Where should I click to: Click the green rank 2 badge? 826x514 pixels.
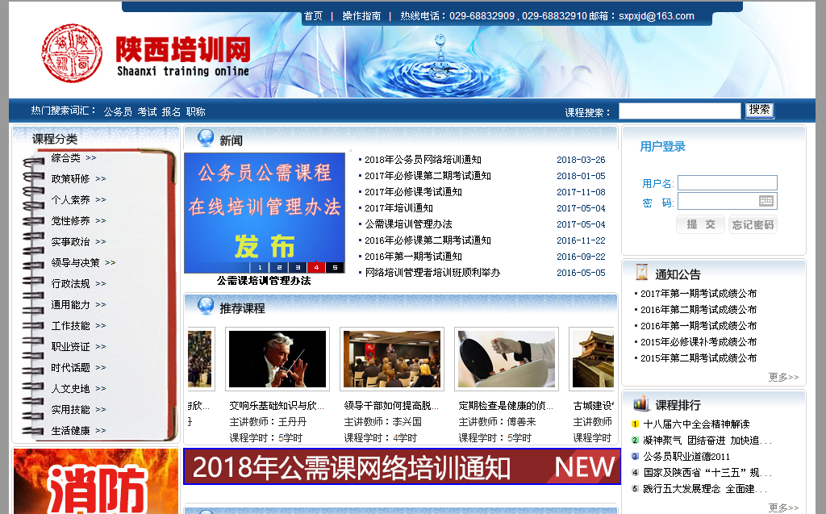click(635, 441)
